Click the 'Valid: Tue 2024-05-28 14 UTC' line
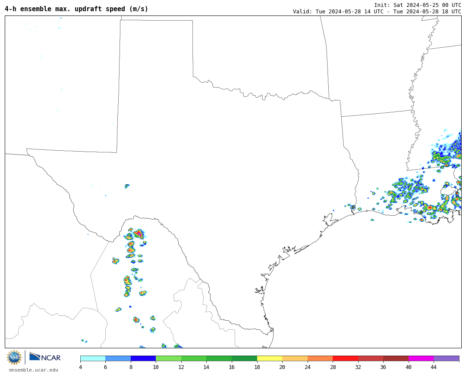The height and width of the screenshot is (375, 466). coord(377,12)
